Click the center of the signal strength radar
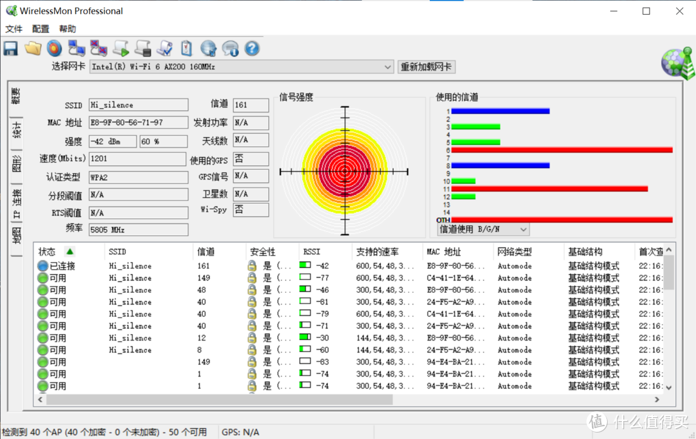 345,171
